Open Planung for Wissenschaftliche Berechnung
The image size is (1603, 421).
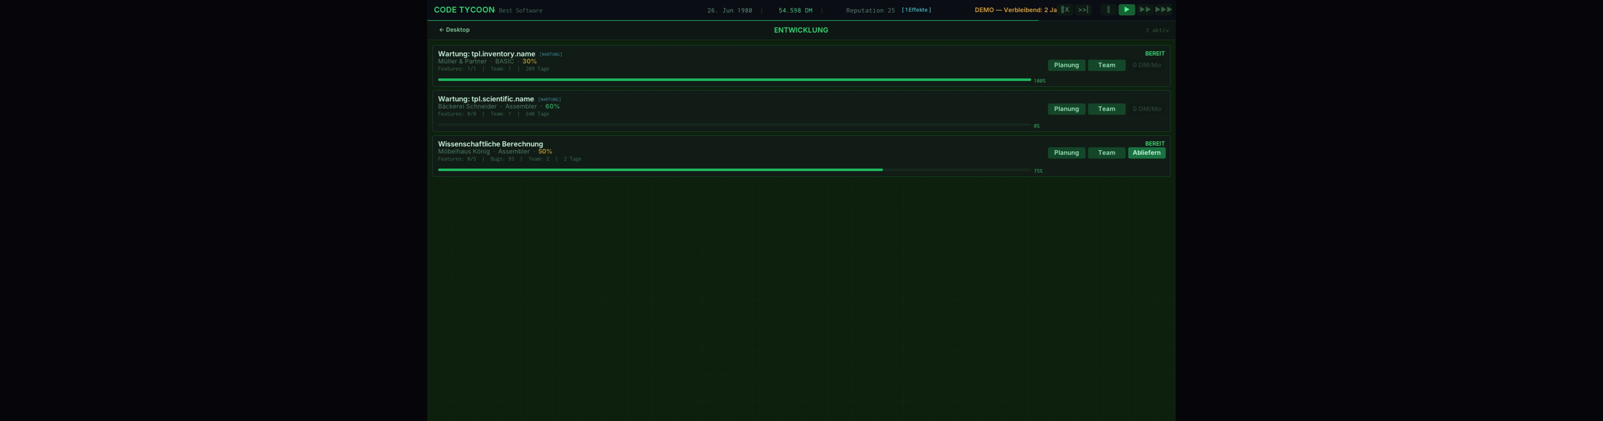(1066, 153)
